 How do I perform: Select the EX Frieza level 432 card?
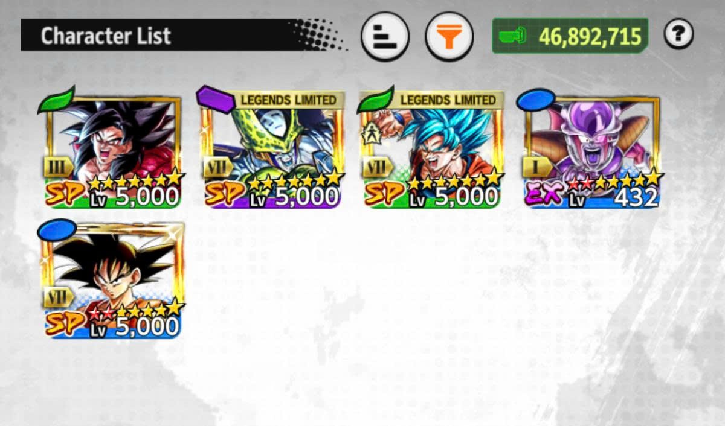(592, 150)
